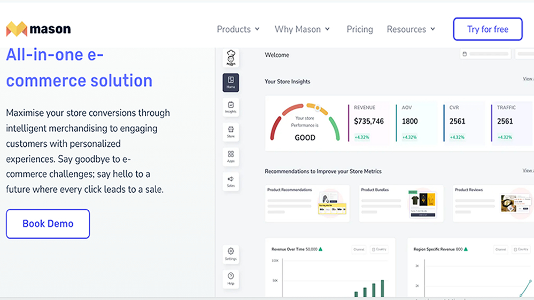
Task: Select Channel on Revenue Over Time chart
Action: tap(359, 249)
